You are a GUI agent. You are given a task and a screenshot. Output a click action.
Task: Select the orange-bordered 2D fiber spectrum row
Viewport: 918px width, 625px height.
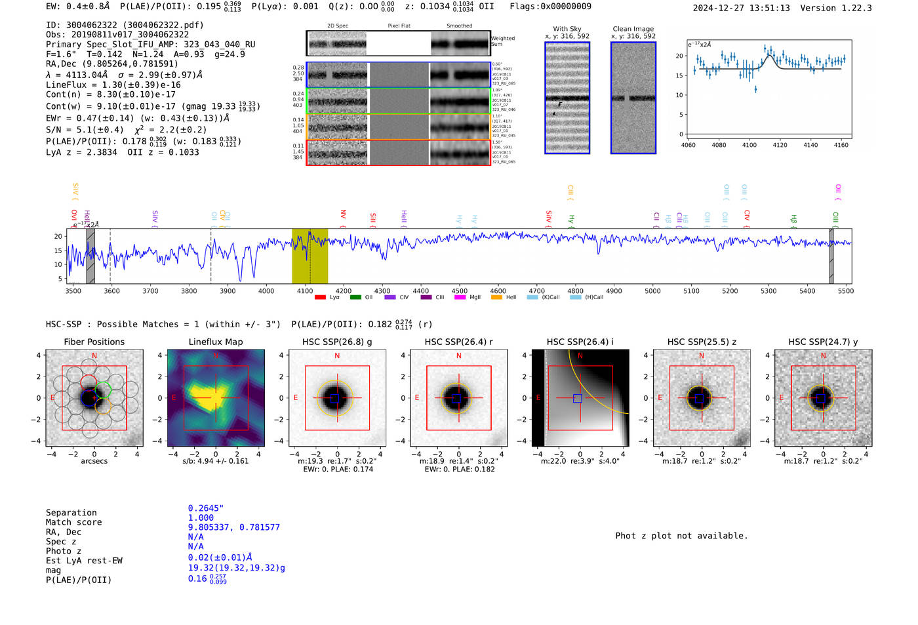(x=398, y=127)
